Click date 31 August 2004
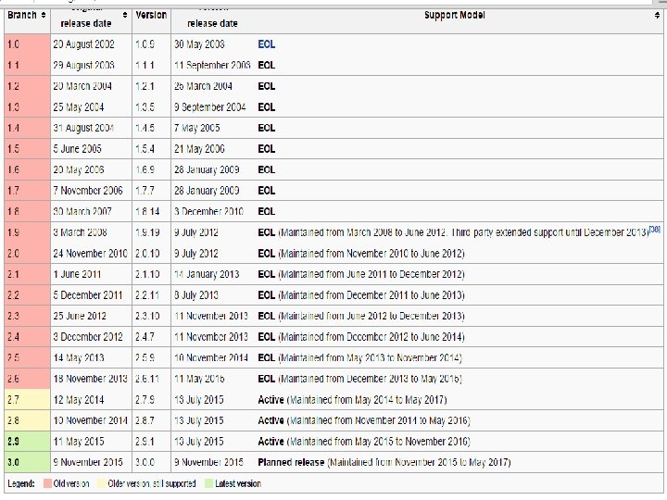The width and height of the screenshot is (667, 500). tap(83, 128)
